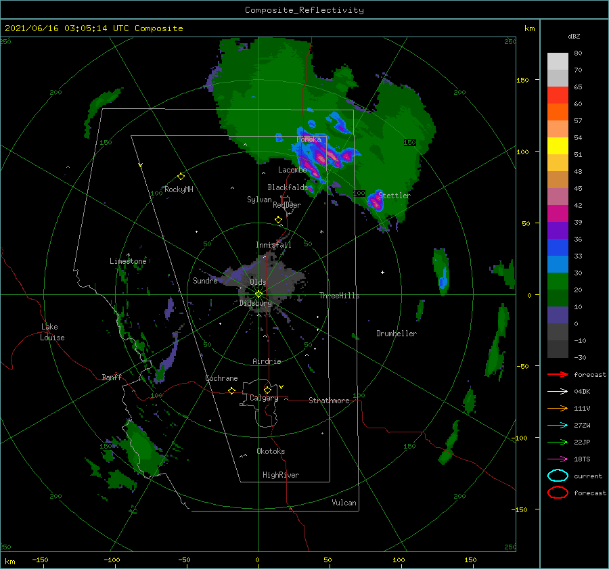
Task: Click the Lake Louise label
Action: (x=52, y=332)
